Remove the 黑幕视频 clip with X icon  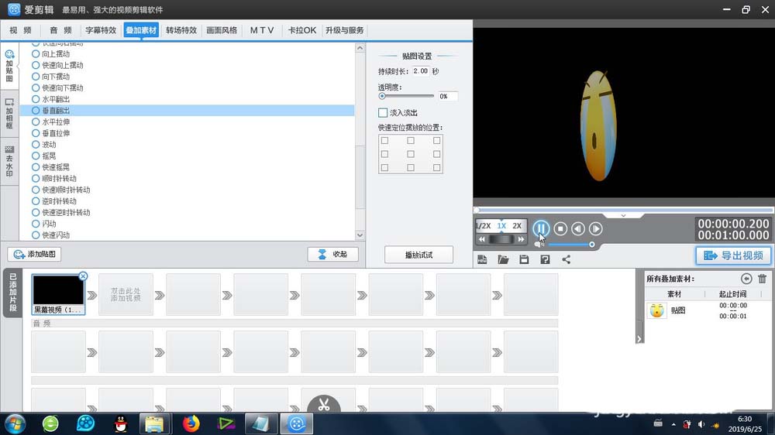point(83,276)
